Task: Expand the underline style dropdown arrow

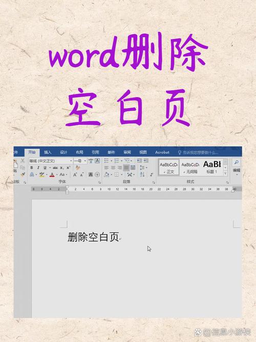Action: click(50, 168)
